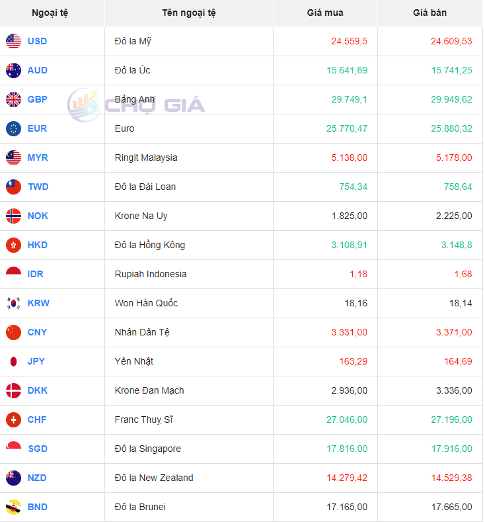Click the Malaysian flag icon beside MYR
The width and height of the screenshot is (485, 522).
[x=13, y=157]
